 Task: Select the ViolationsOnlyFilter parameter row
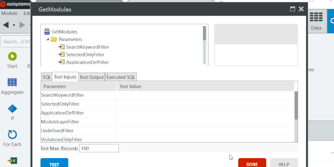[x=167, y=139]
